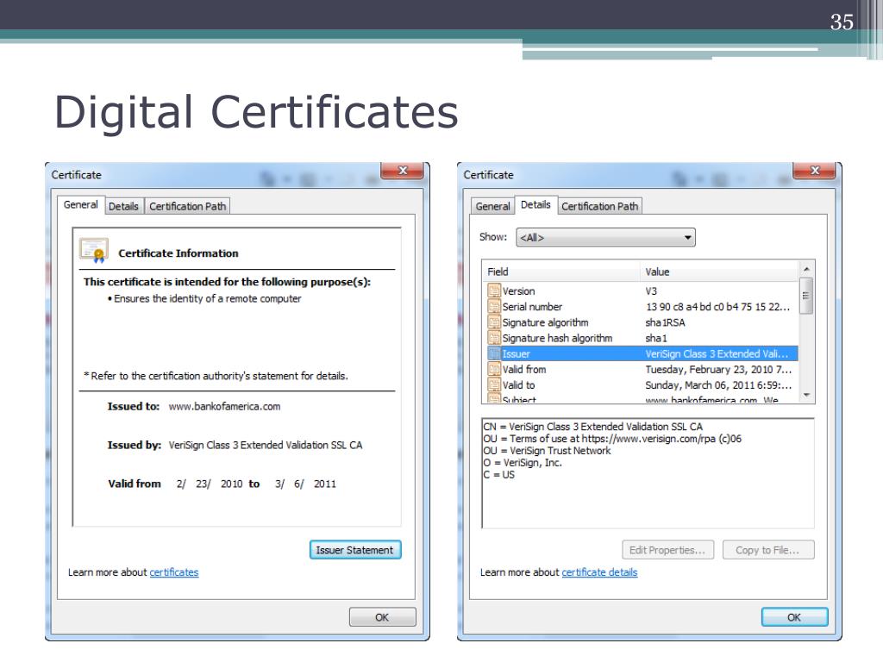
Task: Click the OU = Terms of use line
Action: pos(612,439)
